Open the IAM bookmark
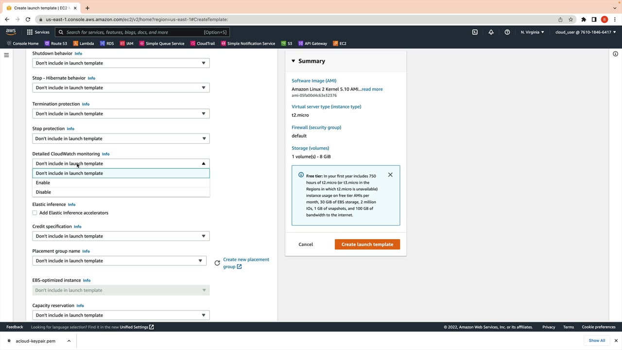The height and width of the screenshot is (350, 622). (x=126, y=43)
